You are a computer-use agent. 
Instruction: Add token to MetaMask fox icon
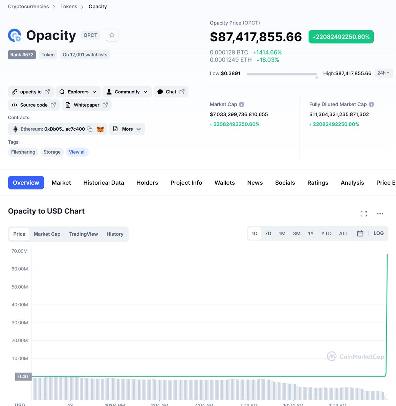(x=101, y=129)
